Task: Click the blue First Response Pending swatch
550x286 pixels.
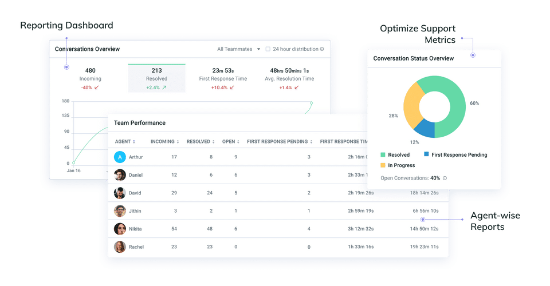Action: (x=426, y=154)
